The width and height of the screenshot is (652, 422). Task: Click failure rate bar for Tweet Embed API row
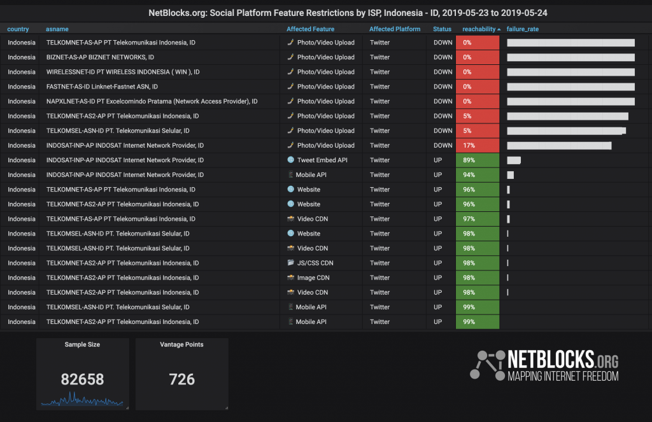point(514,160)
